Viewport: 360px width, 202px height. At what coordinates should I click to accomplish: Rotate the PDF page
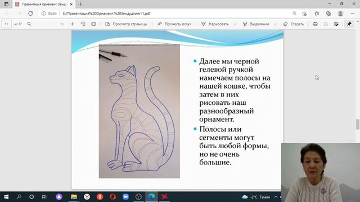coord(83,24)
